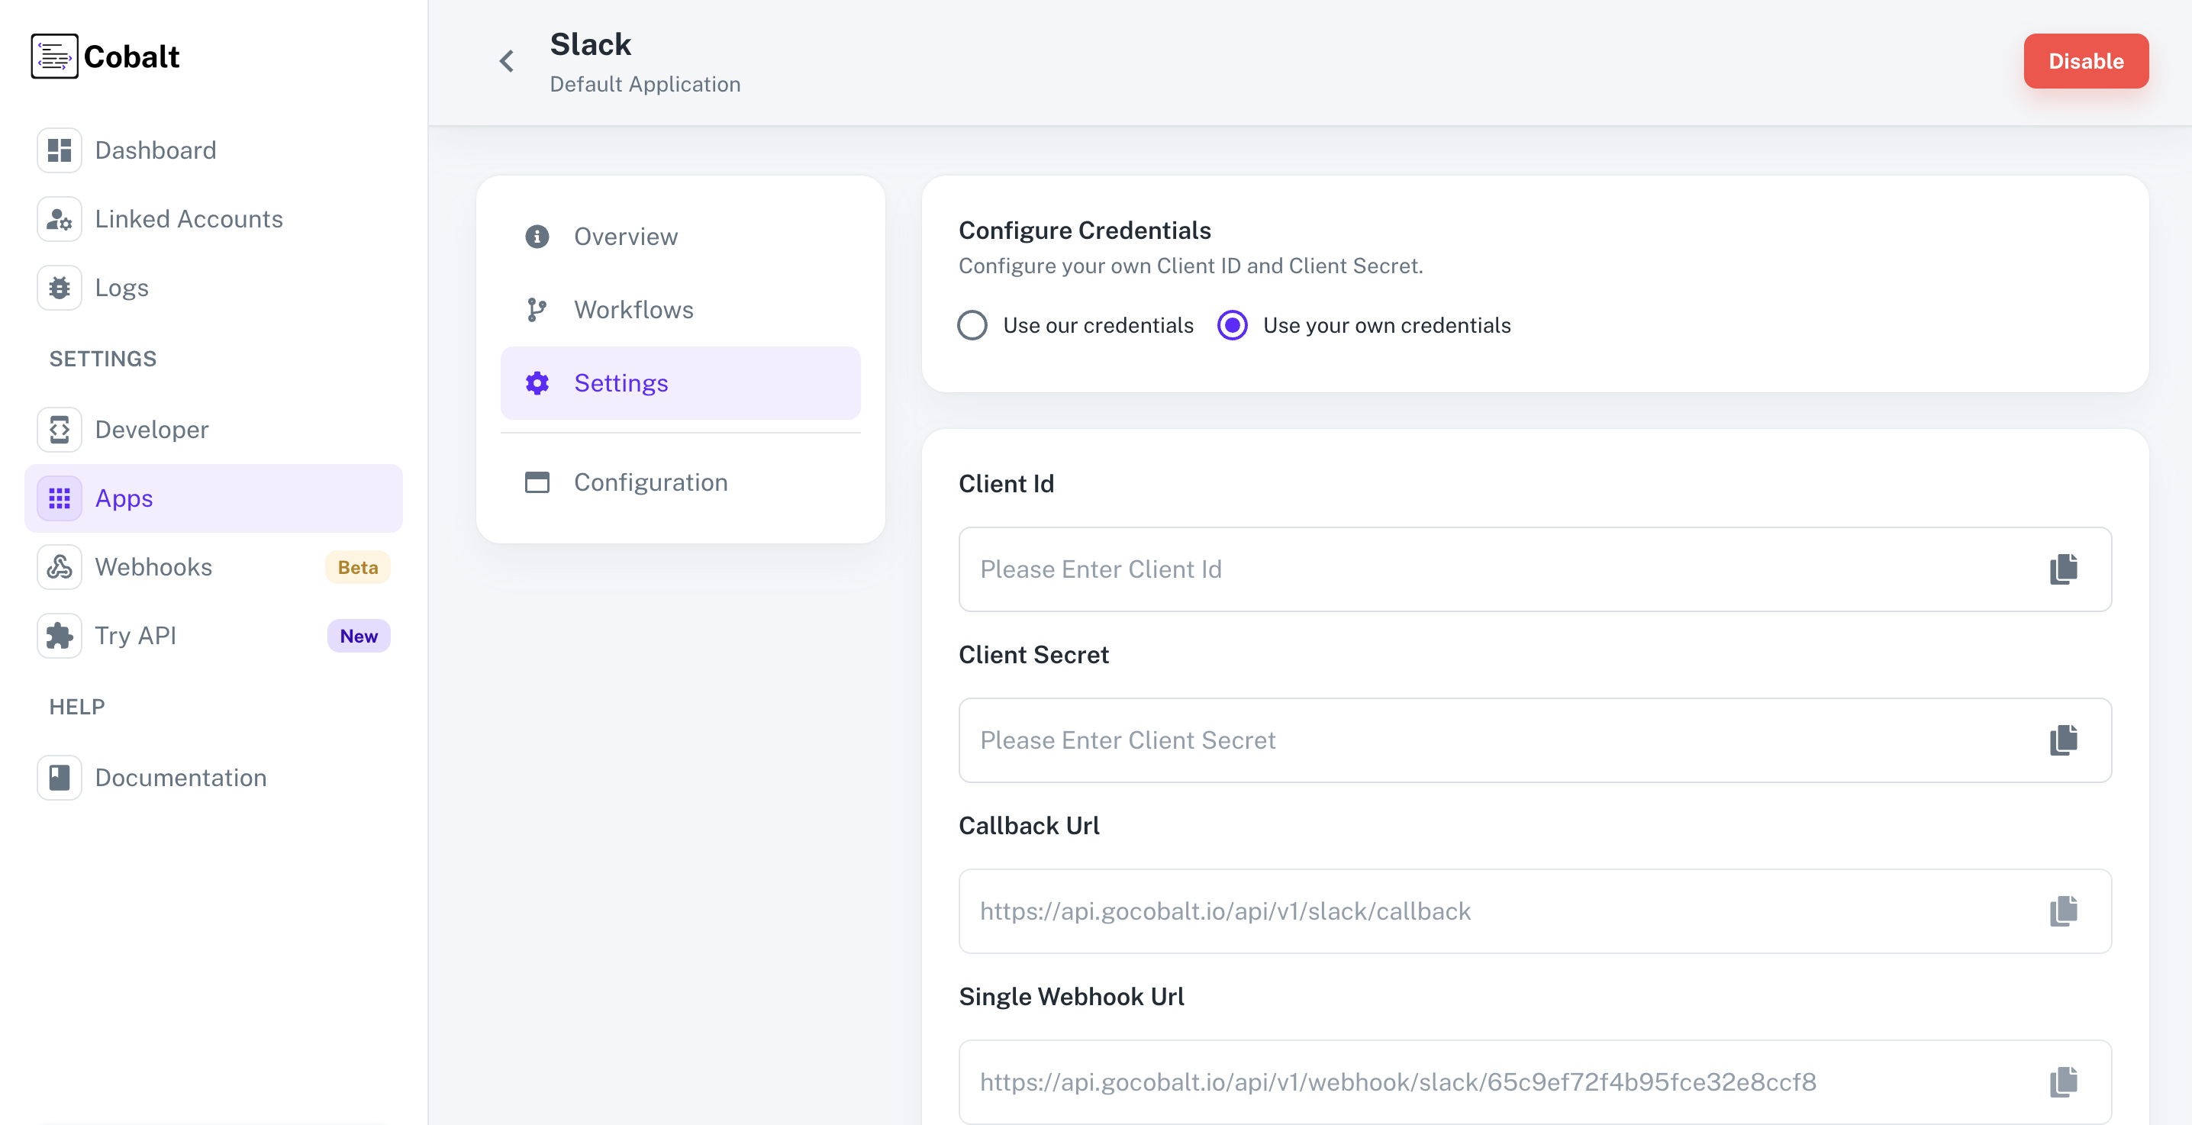Go back using the left chevron arrow

[506, 61]
